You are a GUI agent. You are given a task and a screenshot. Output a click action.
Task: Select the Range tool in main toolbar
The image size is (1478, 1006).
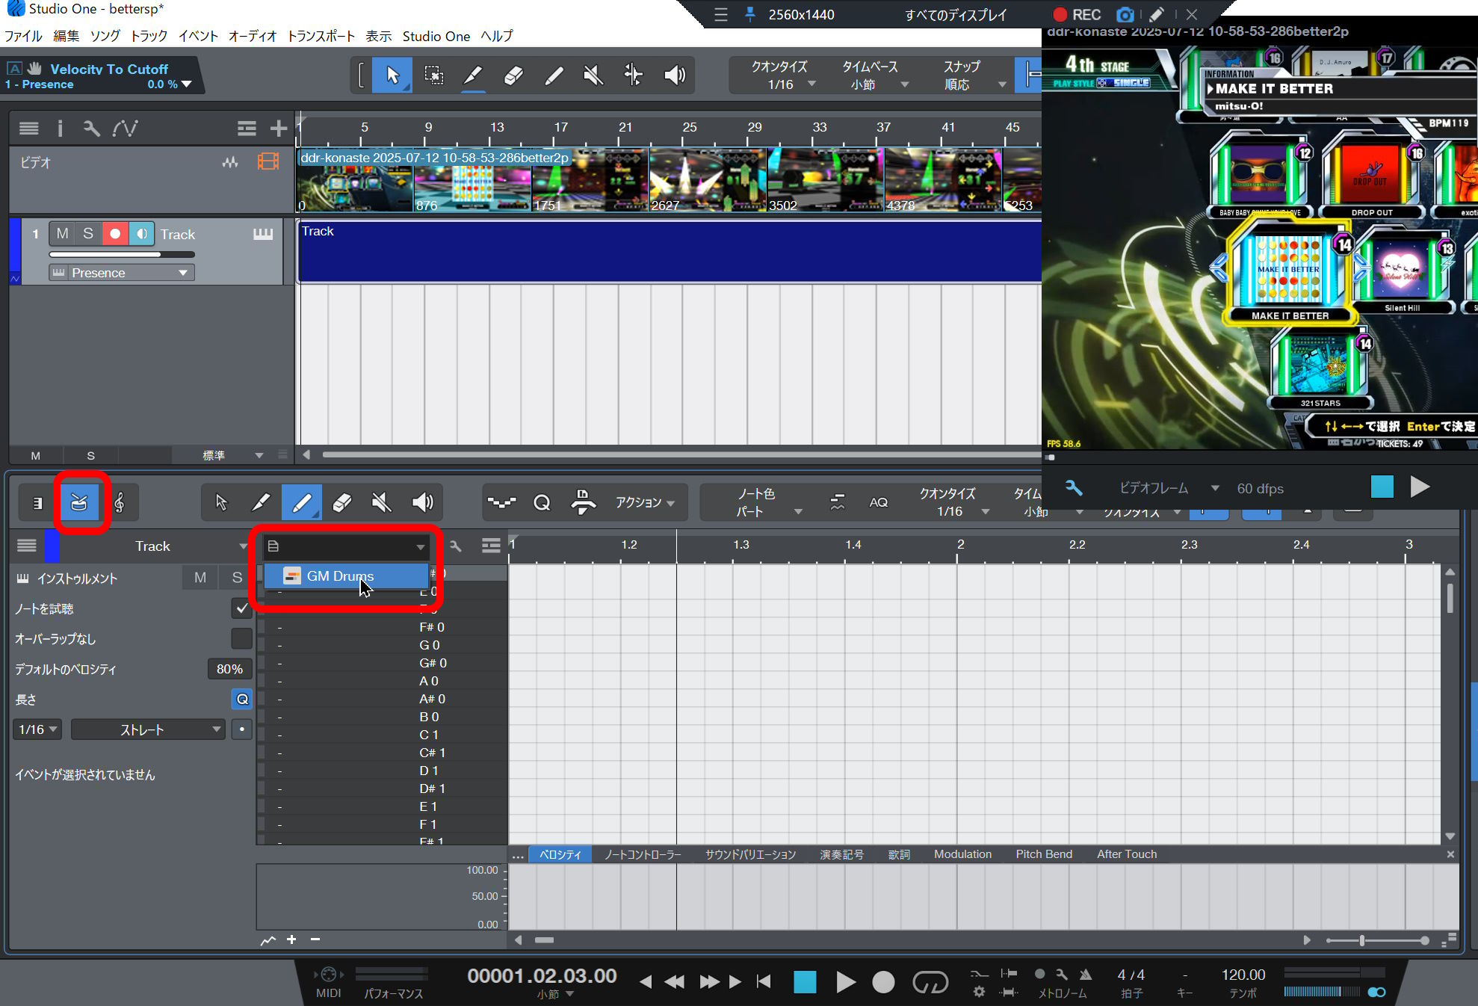click(x=433, y=75)
